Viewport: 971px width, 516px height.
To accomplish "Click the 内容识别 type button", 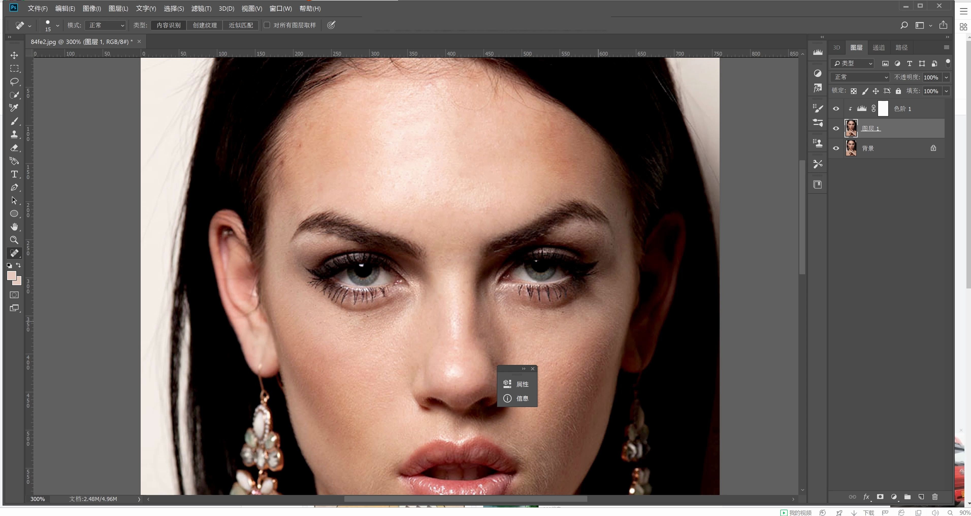I will point(169,25).
